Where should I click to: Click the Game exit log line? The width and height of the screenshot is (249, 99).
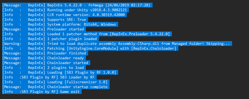(x=42, y=92)
